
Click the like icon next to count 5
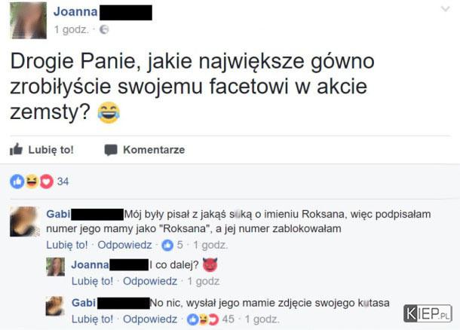[x=167, y=245]
